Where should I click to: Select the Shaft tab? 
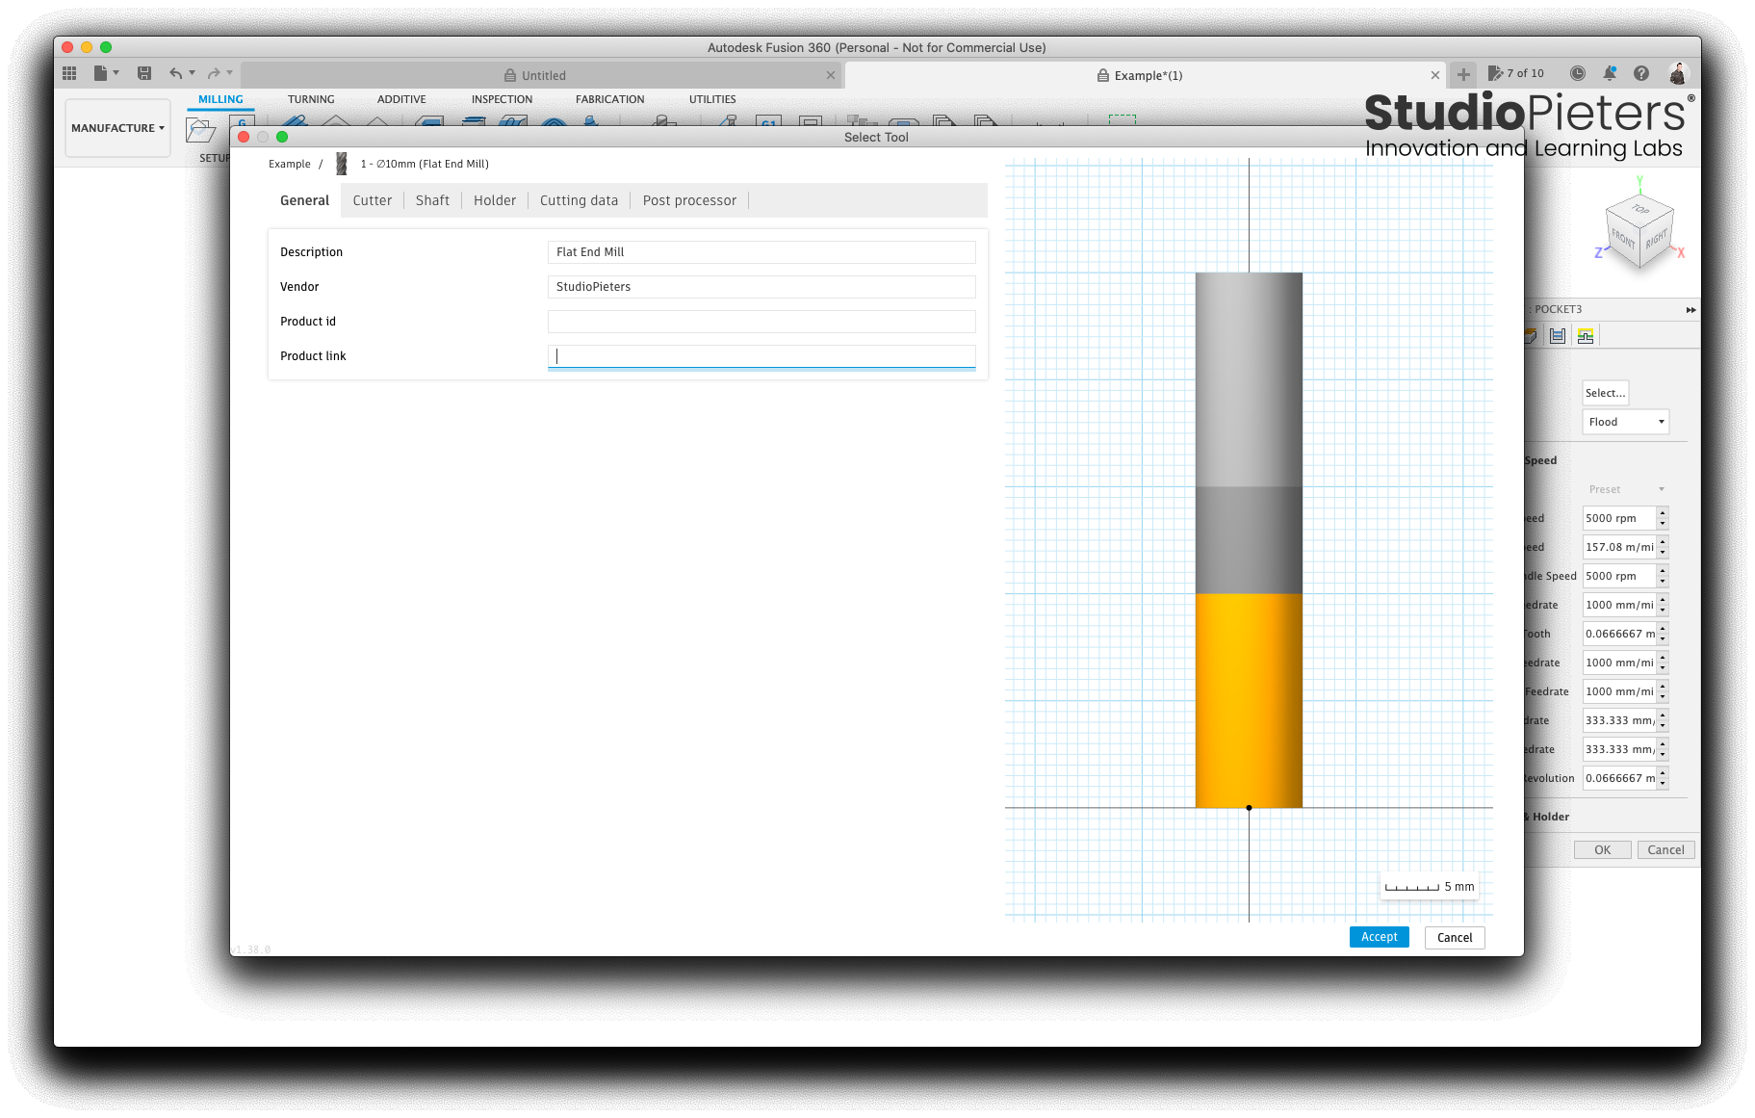432,200
